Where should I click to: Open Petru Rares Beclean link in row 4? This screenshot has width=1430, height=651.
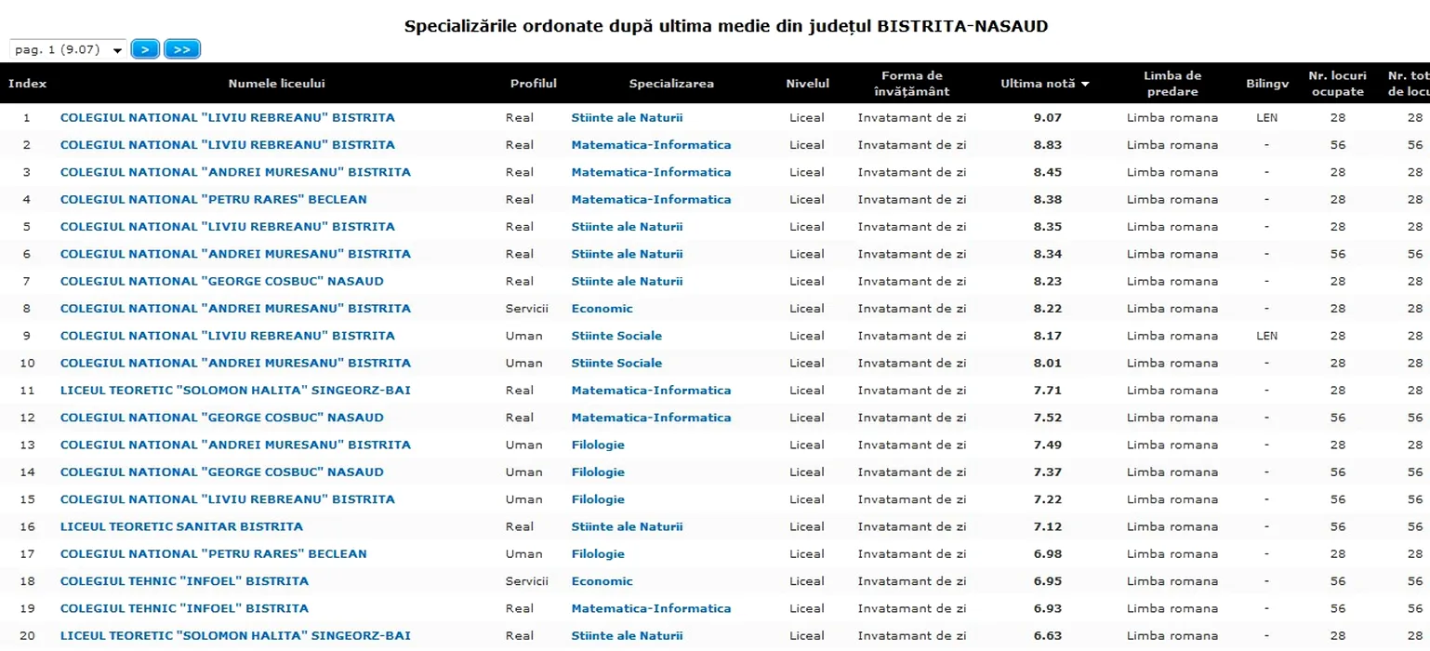[213, 200]
